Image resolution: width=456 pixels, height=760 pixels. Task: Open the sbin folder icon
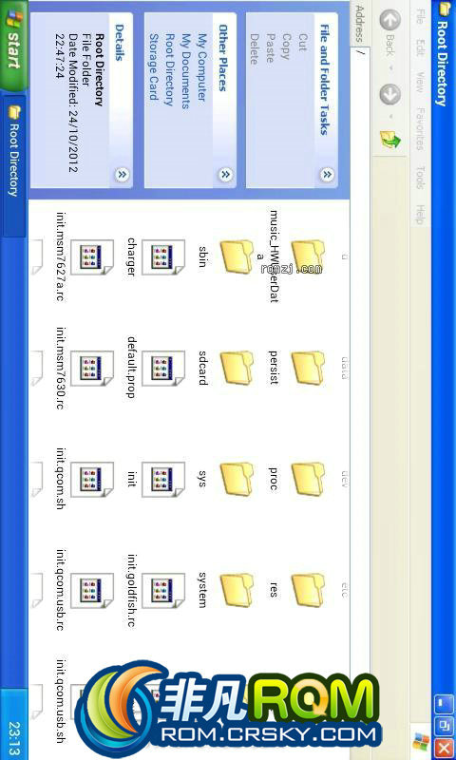[237, 257]
